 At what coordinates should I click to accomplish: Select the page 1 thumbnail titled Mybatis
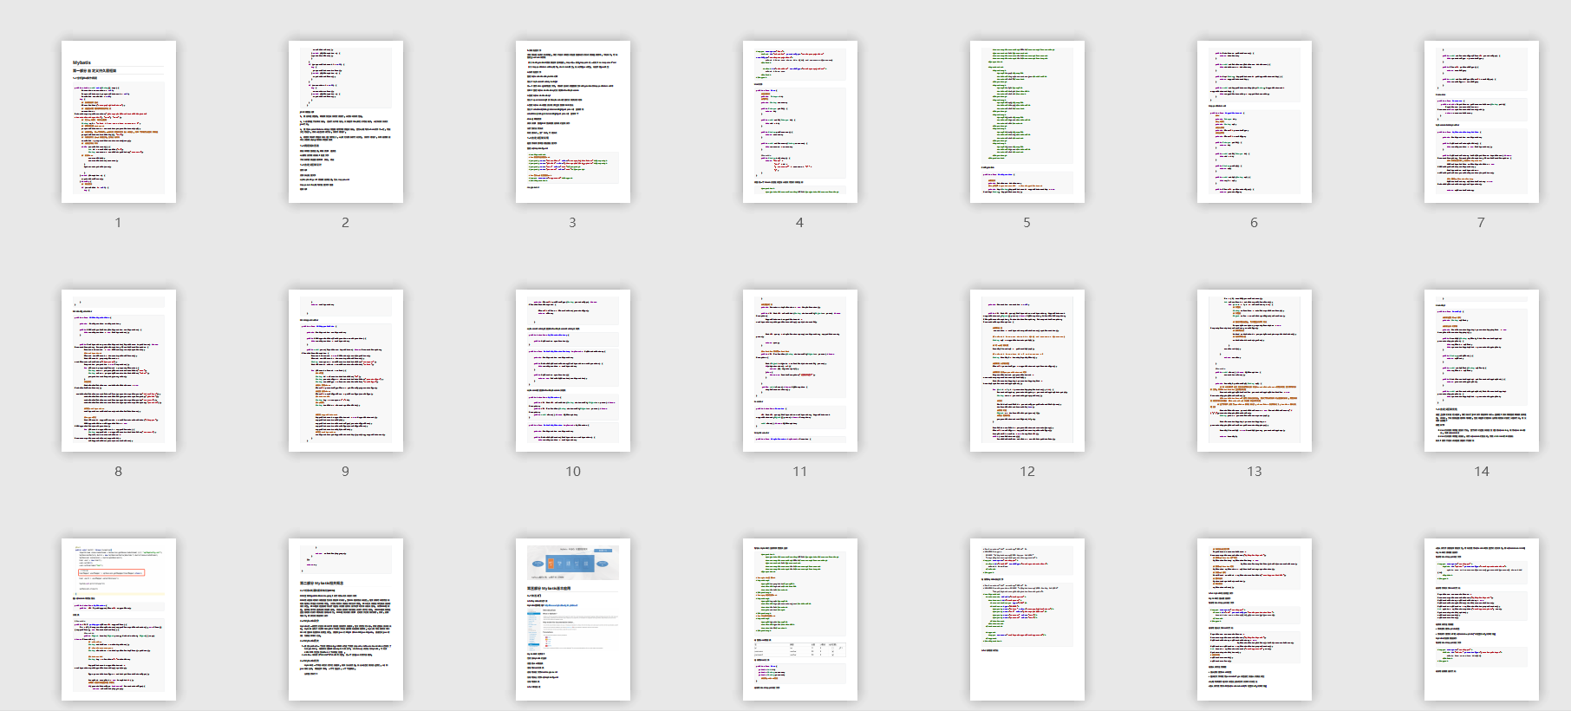click(119, 122)
